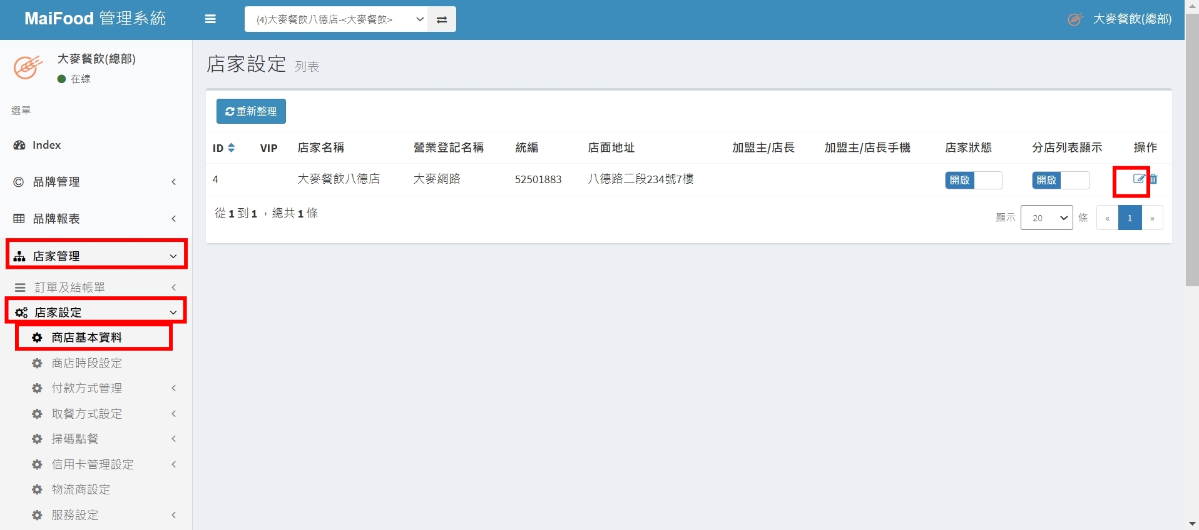Click the store switch arrows icon

[x=442, y=19]
